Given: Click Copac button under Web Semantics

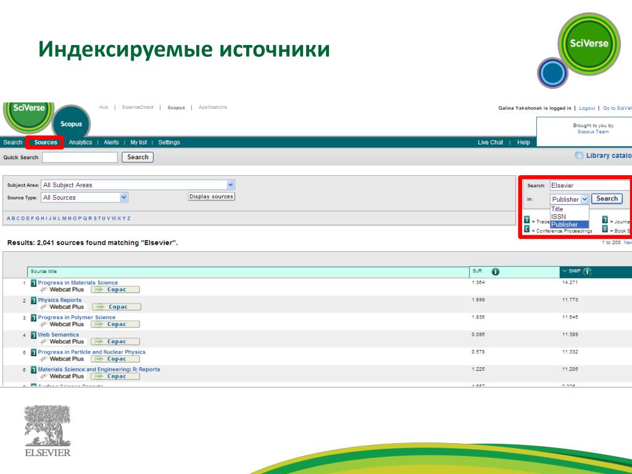Looking at the screenshot, I should [115, 341].
